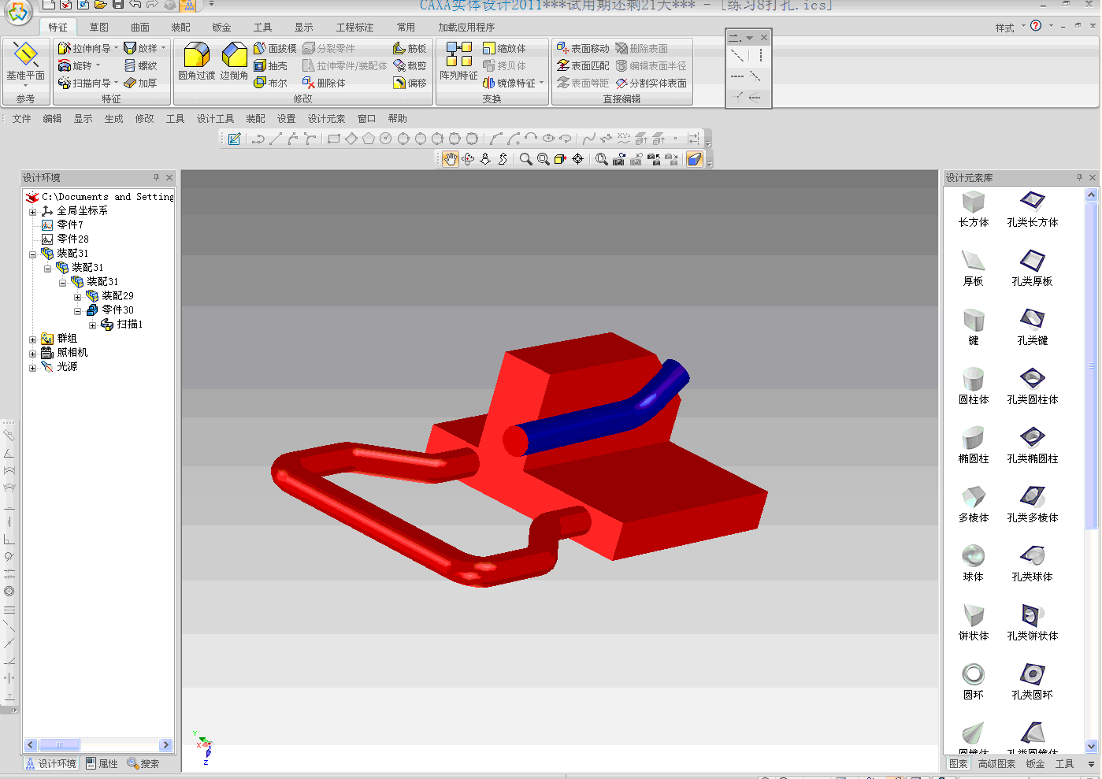Select the 抽壳 shell tool
The height and width of the screenshot is (779, 1102).
270,66
